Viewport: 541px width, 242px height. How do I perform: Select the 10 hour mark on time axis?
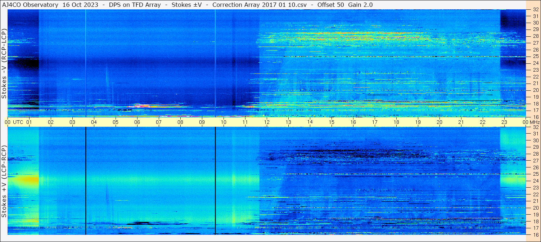(x=223, y=122)
